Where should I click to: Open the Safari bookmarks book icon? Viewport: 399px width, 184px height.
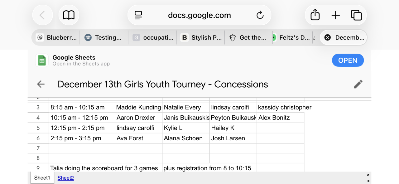[69, 15]
